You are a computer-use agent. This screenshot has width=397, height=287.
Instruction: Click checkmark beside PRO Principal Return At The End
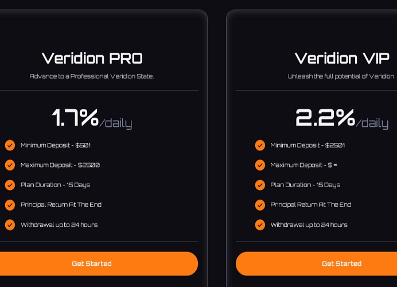click(x=10, y=205)
